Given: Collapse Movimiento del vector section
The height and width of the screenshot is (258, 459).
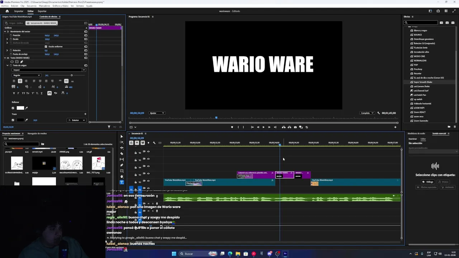Looking at the screenshot, I should pyautogui.click(x=5, y=32).
